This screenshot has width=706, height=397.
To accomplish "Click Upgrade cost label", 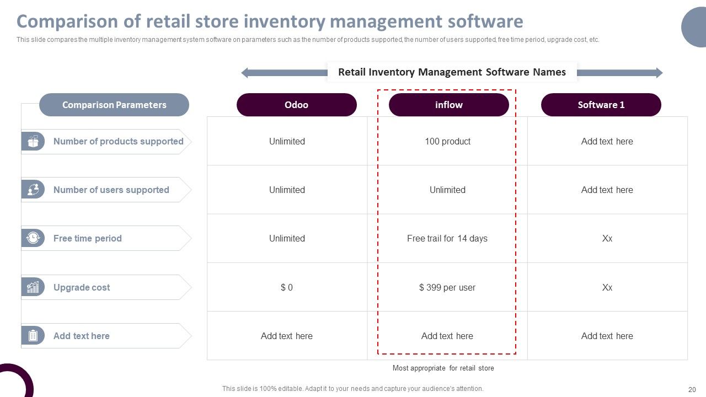I will [x=82, y=287].
